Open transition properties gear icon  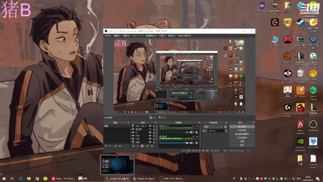pyautogui.click(x=226, y=127)
